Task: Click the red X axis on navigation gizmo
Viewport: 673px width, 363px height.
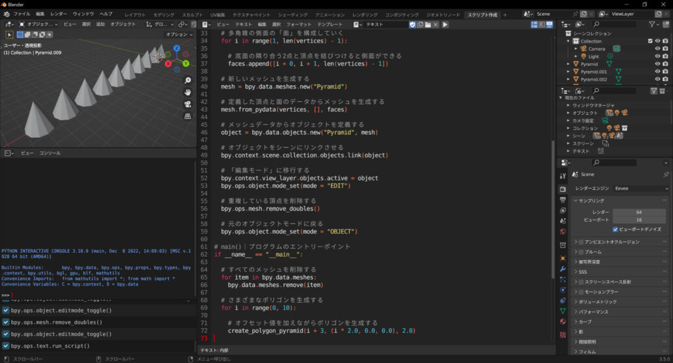Action: pyautogui.click(x=168, y=64)
